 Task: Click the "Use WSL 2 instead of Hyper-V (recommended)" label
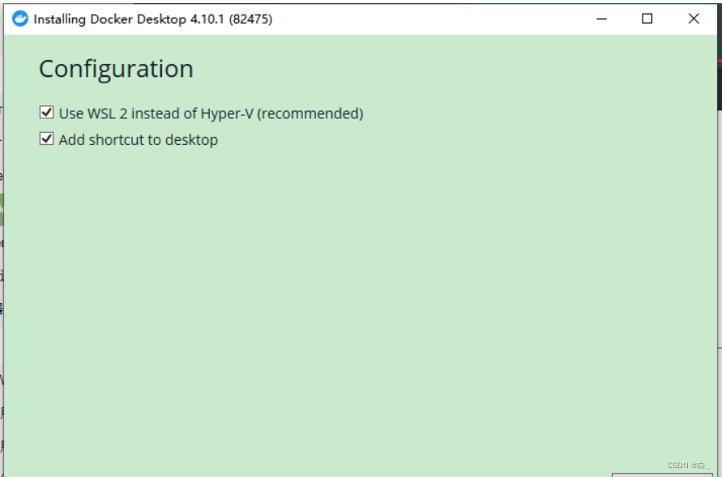coord(211,113)
